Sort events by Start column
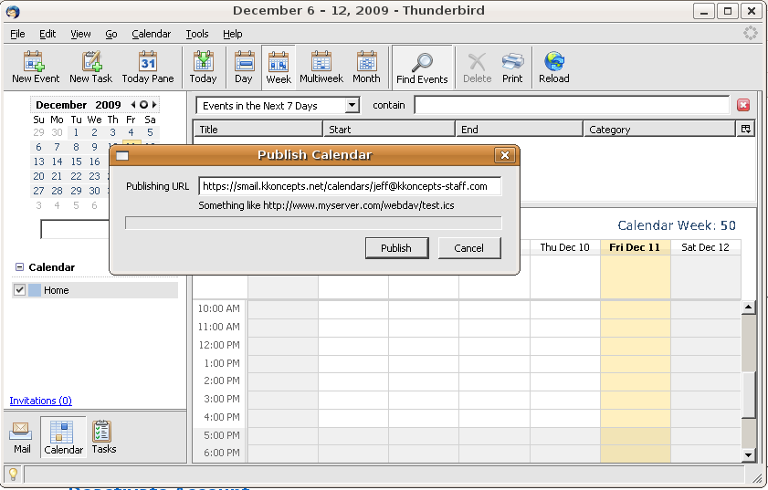The image size is (768, 490). coord(389,129)
